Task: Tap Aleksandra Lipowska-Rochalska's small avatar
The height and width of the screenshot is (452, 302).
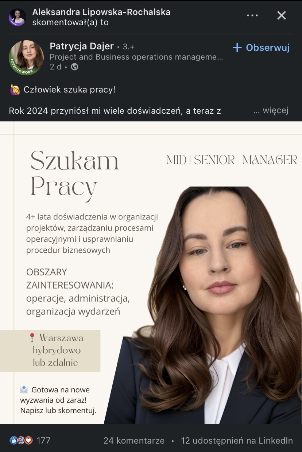Action: (x=17, y=17)
